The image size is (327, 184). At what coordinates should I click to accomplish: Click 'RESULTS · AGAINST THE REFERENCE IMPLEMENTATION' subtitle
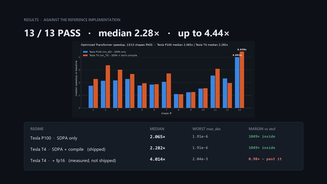tap(72, 20)
